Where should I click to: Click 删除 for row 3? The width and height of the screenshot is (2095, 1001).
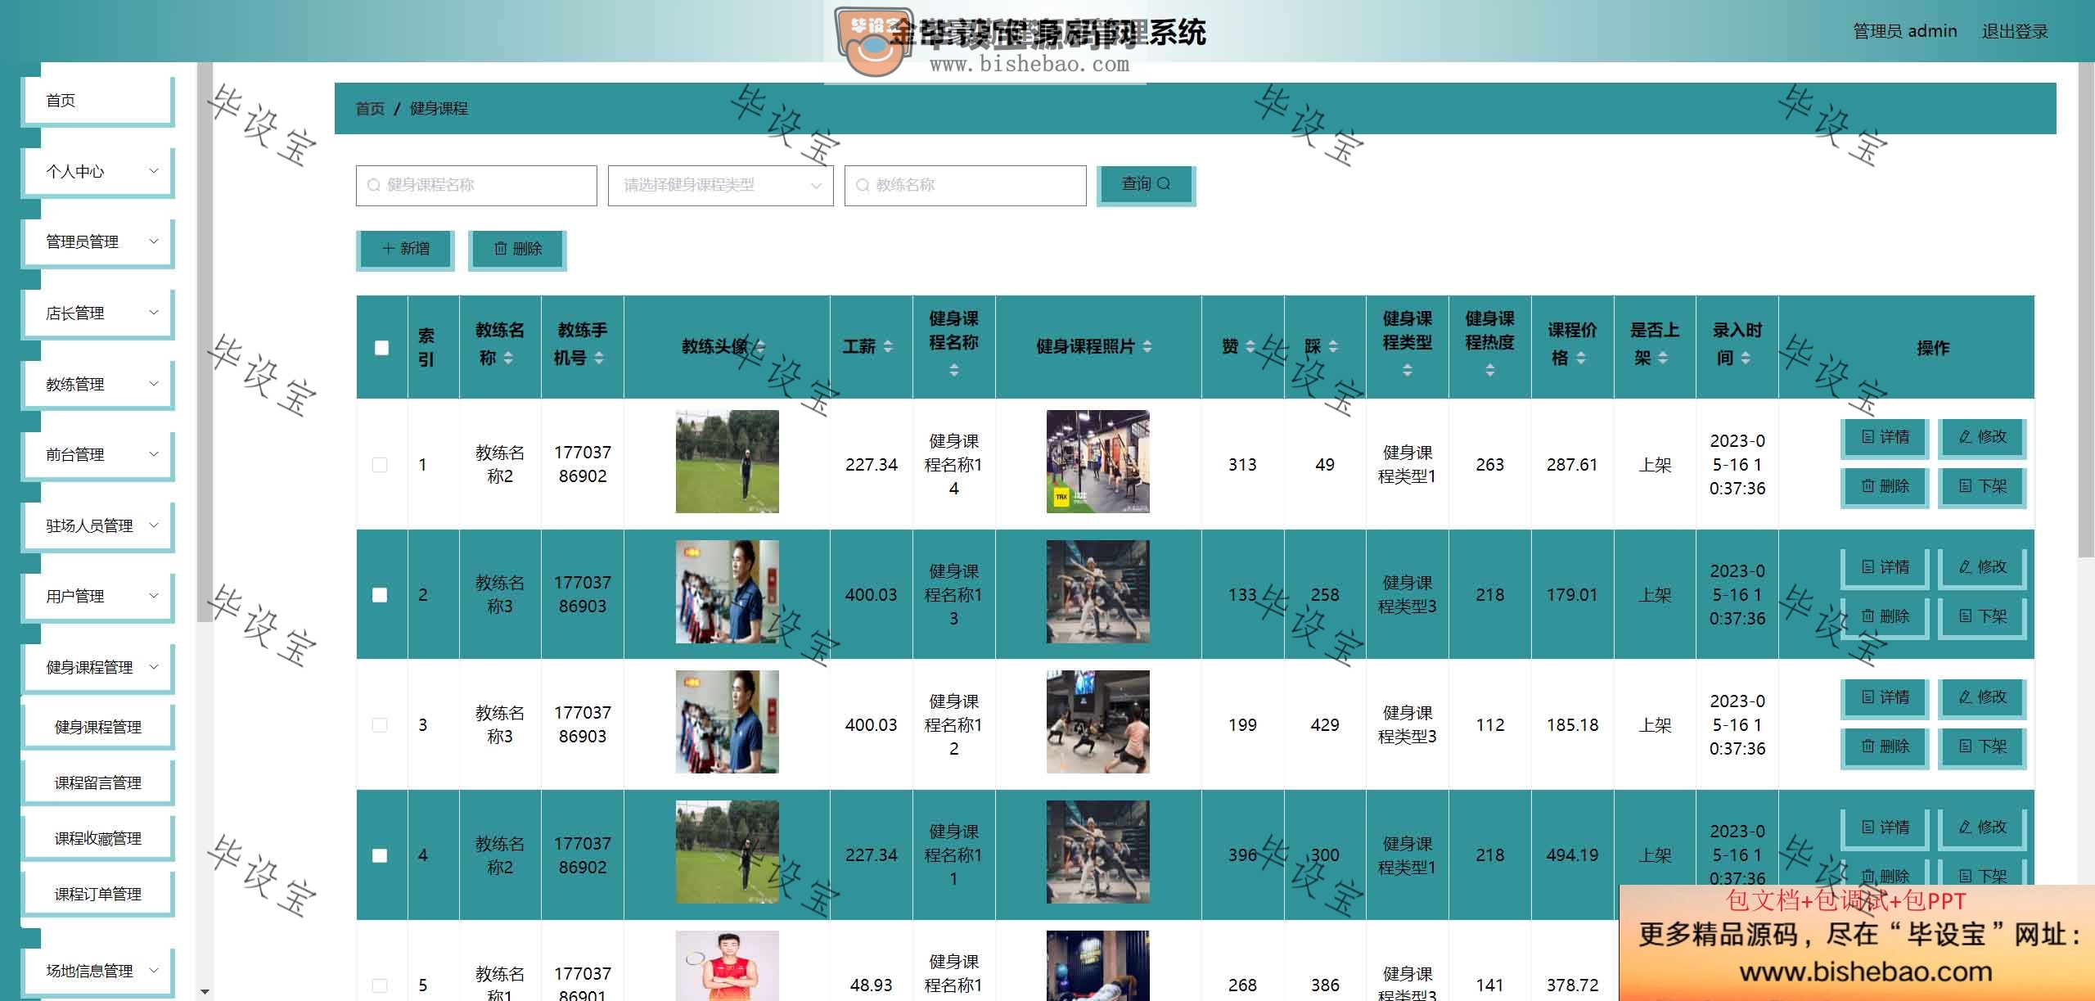tap(1885, 747)
